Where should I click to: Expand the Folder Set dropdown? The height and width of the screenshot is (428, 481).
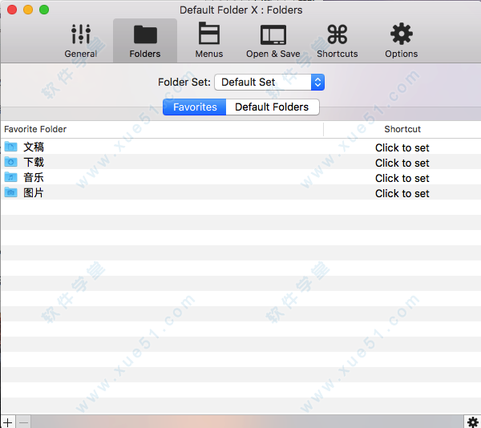coord(269,83)
